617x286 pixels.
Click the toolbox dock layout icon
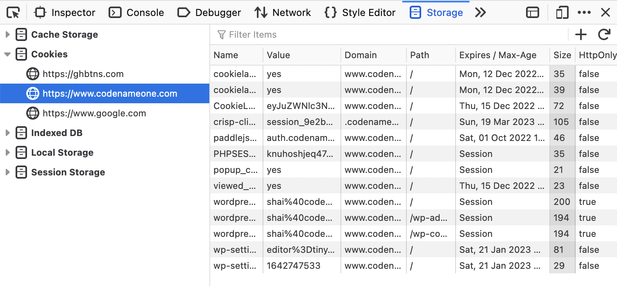coord(532,12)
